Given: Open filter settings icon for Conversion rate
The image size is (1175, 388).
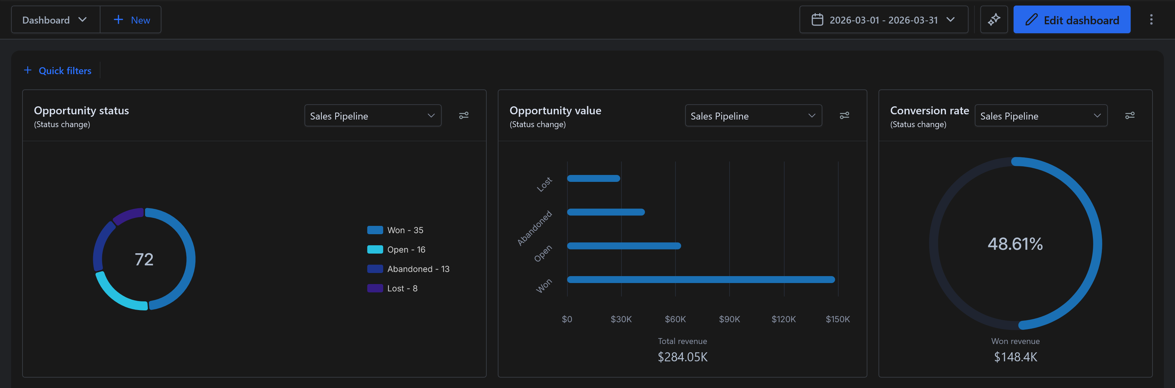Looking at the screenshot, I should click(1129, 116).
